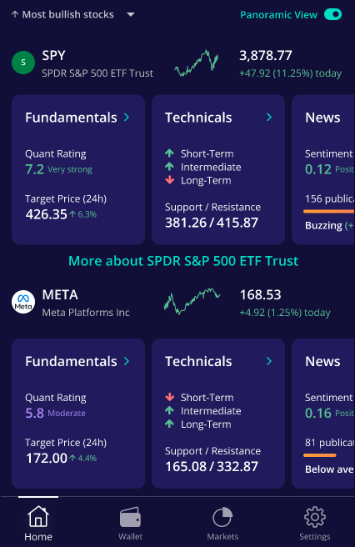Tap the green SPY logo icon
Image resolution: width=355 pixels, height=547 pixels.
(23, 63)
